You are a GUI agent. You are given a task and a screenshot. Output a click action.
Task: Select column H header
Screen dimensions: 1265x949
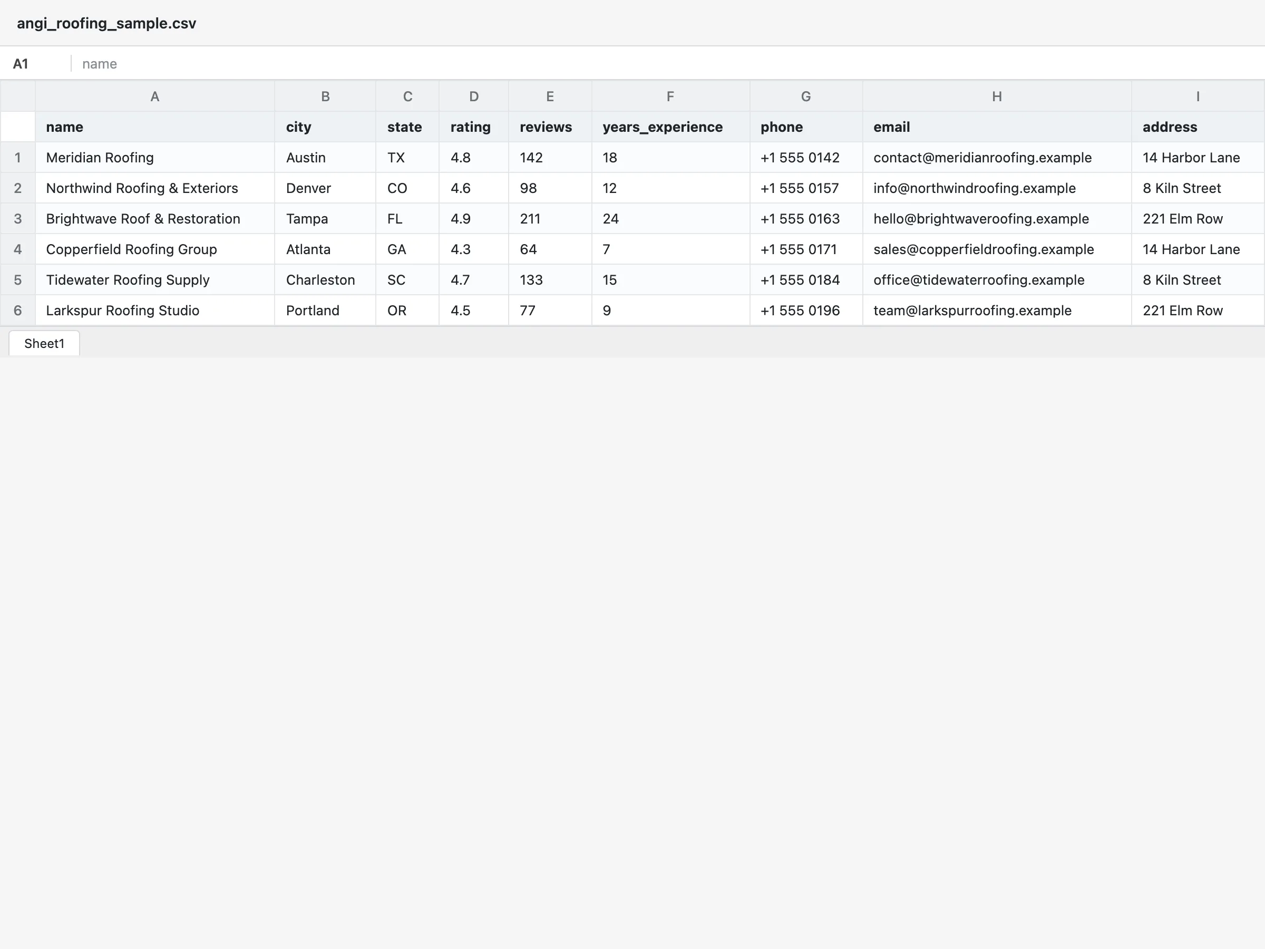click(997, 96)
